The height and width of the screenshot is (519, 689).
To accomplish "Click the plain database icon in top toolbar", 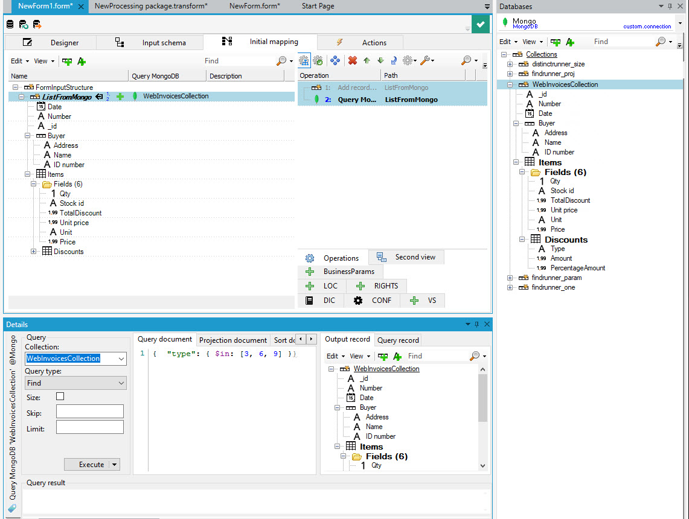I will click(x=10, y=25).
